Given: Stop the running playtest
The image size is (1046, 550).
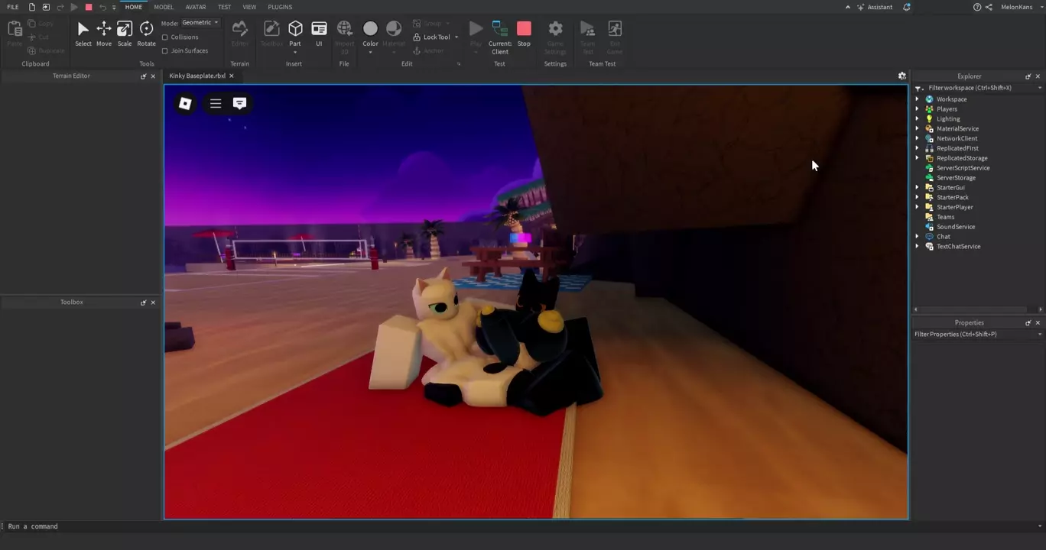Looking at the screenshot, I should [x=524, y=32].
